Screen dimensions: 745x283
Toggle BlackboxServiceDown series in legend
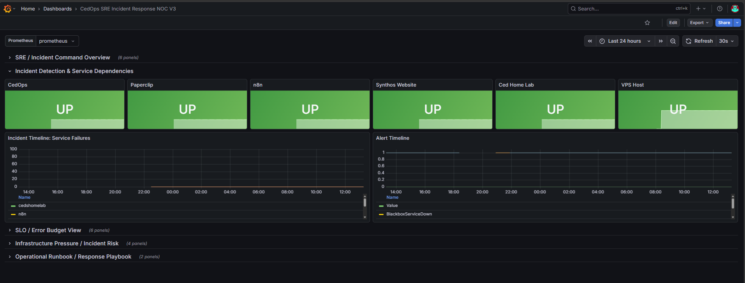[409, 214]
